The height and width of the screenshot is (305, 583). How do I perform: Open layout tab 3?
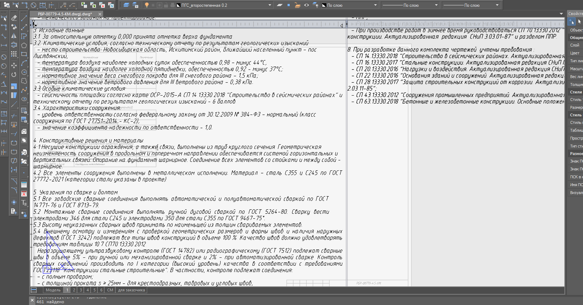tap(81, 290)
